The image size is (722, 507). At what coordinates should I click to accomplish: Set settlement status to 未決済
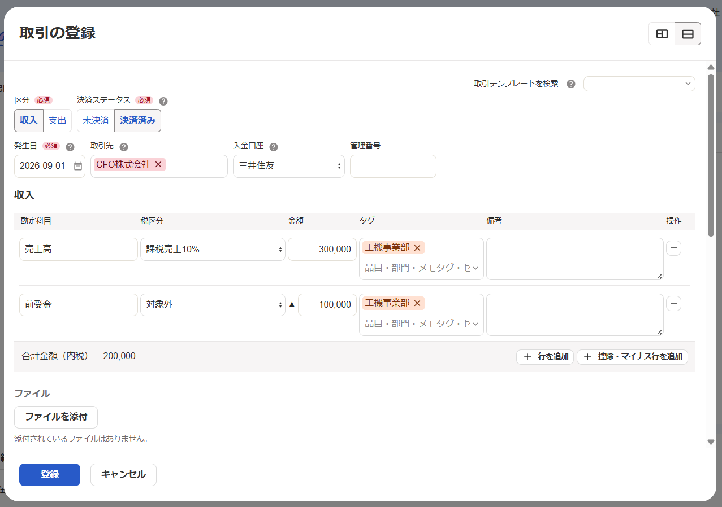(x=96, y=120)
